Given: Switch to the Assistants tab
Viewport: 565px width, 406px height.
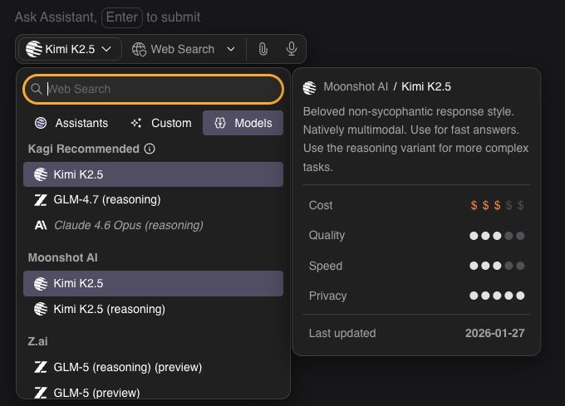Looking at the screenshot, I should point(71,123).
